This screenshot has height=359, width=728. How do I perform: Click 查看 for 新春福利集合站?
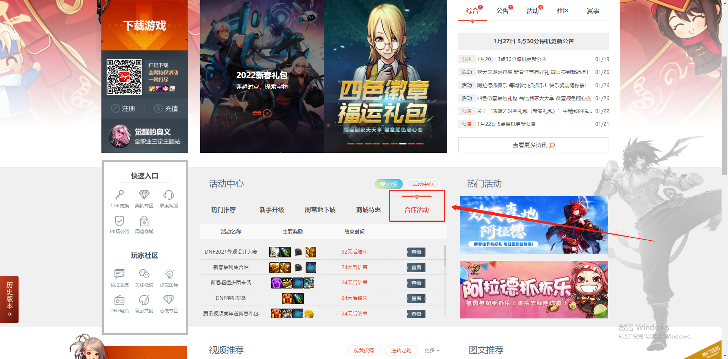(x=416, y=268)
